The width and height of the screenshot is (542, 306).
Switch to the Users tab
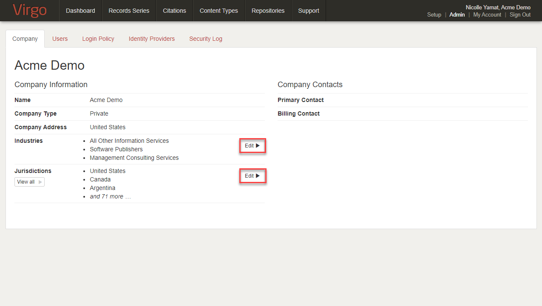point(60,39)
